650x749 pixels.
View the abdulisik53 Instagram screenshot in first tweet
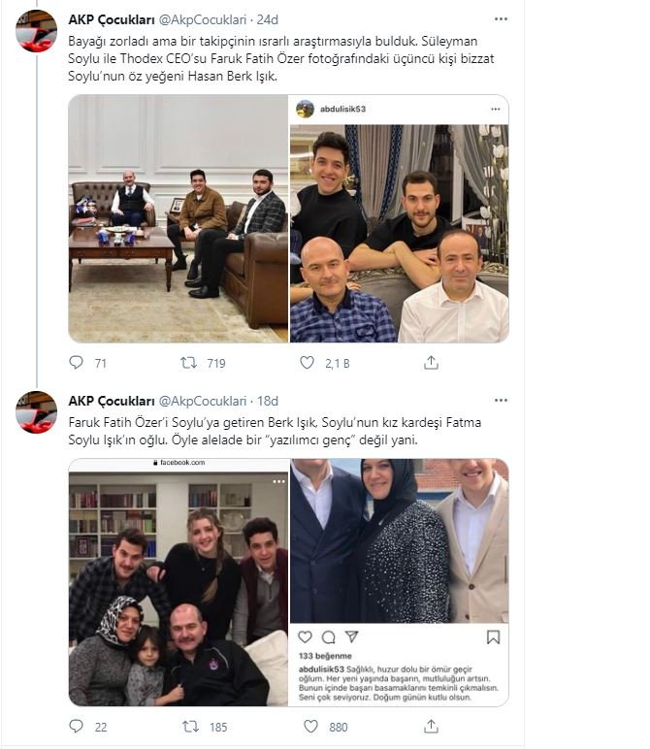400,218
